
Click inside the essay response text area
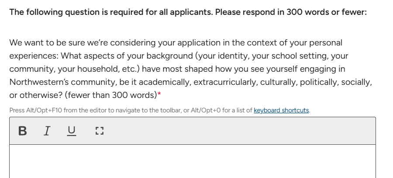[x=193, y=161]
